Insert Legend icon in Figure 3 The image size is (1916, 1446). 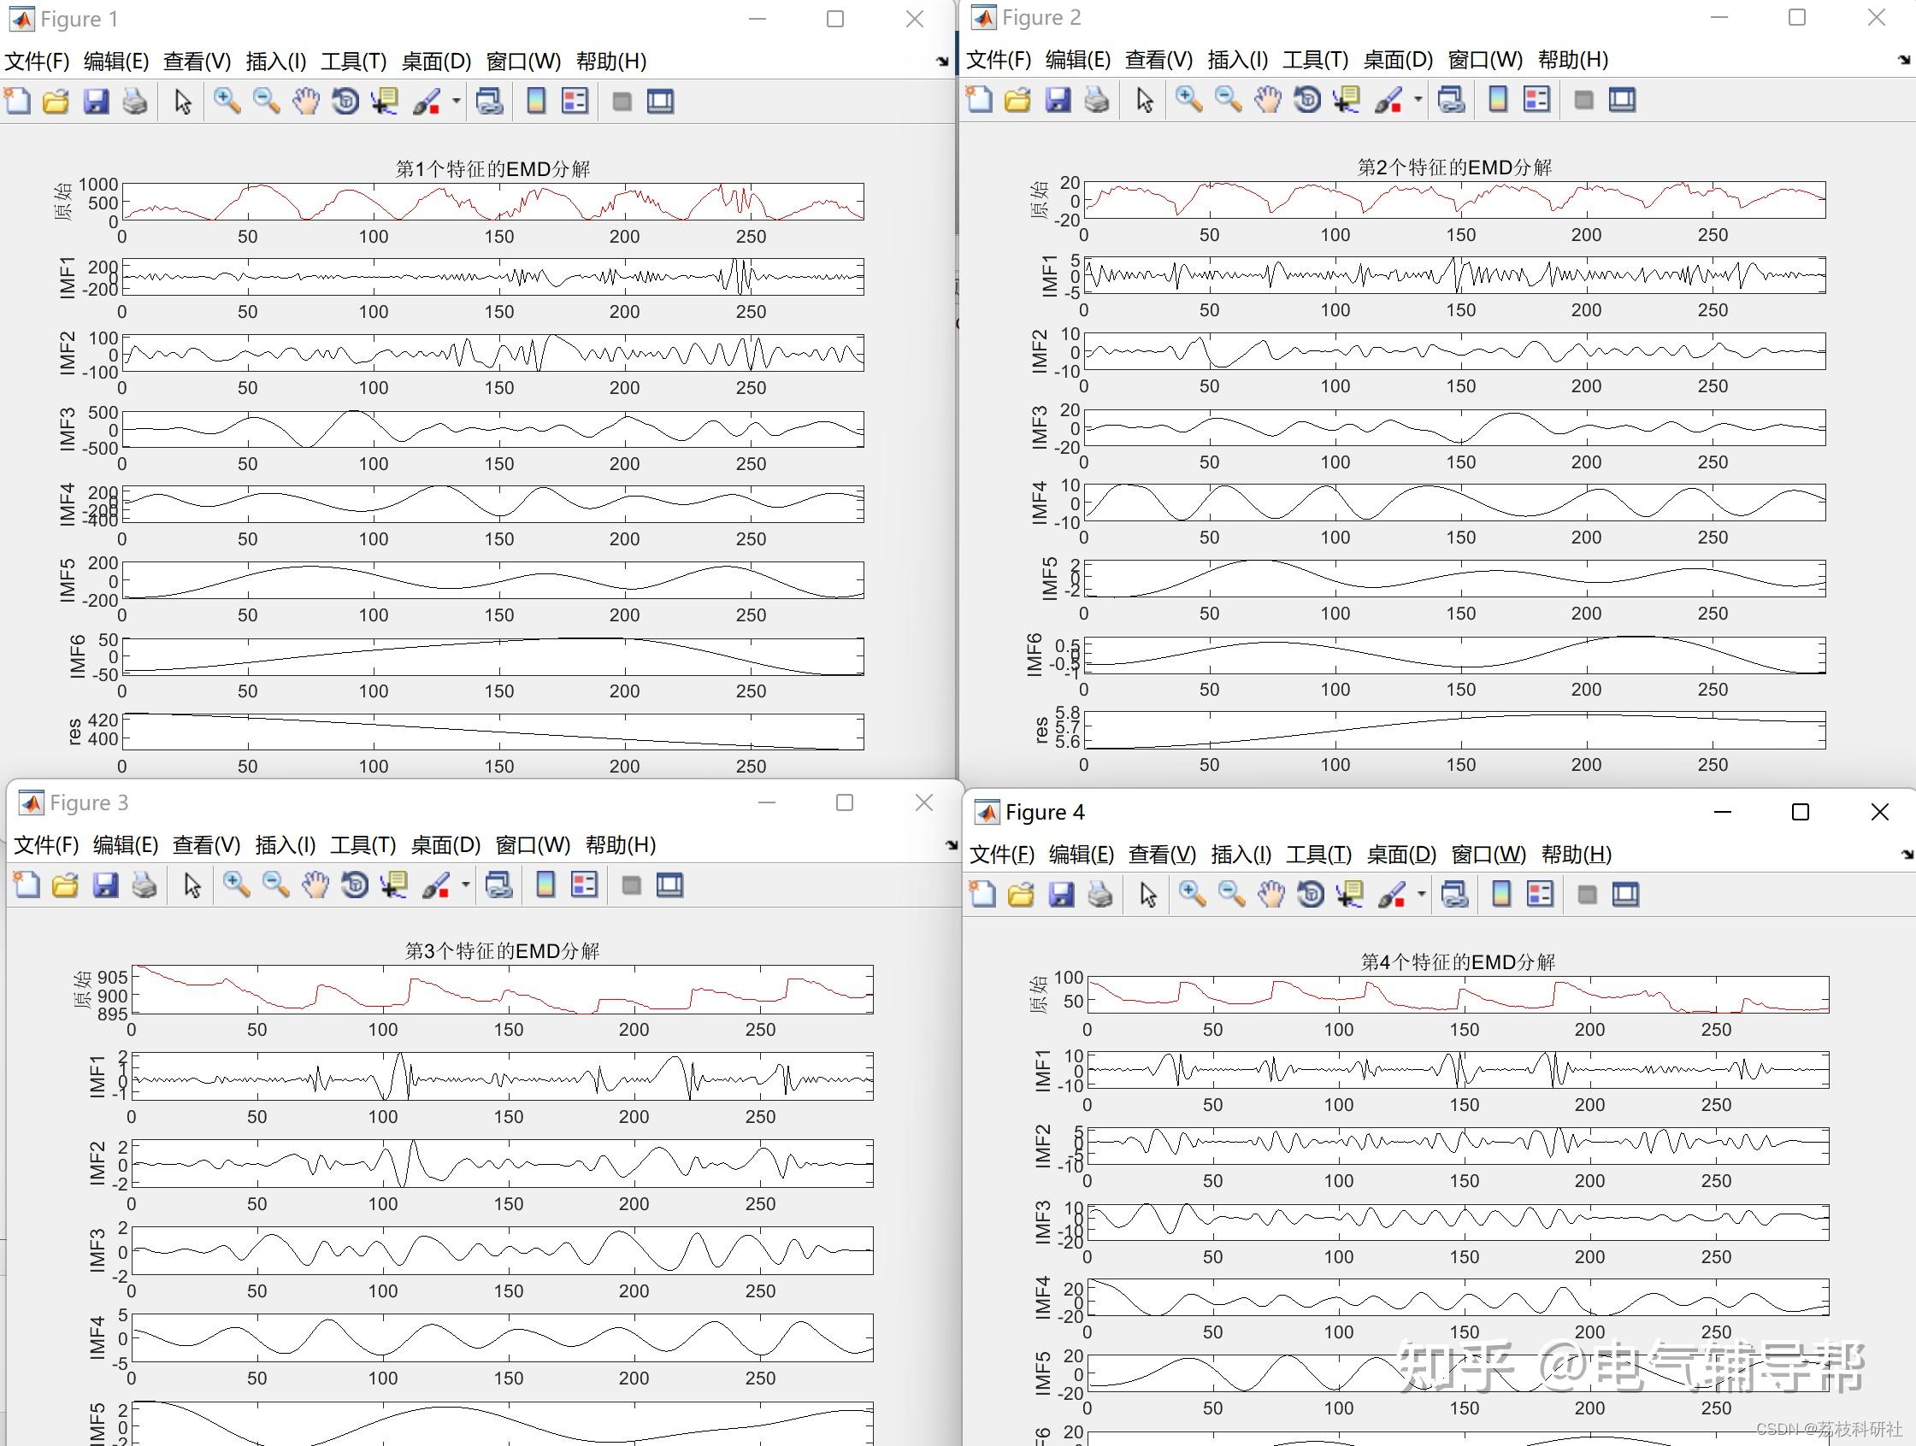585,885
